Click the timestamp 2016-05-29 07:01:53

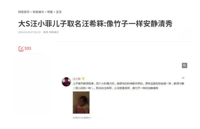[29, 32]
